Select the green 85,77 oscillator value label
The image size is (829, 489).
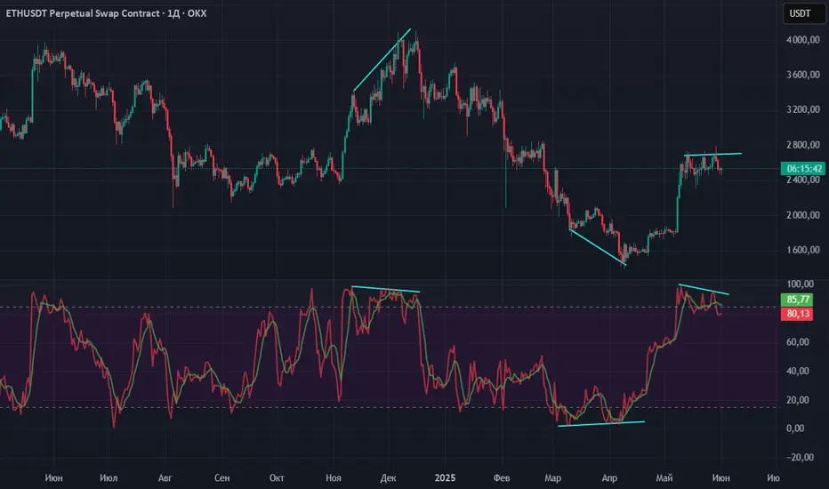797,300
